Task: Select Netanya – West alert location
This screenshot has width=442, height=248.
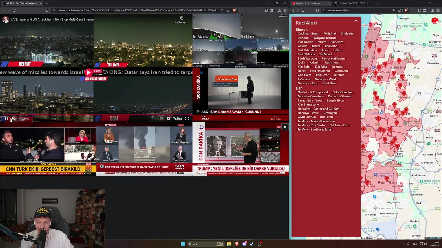Action: tap(325, 79)
